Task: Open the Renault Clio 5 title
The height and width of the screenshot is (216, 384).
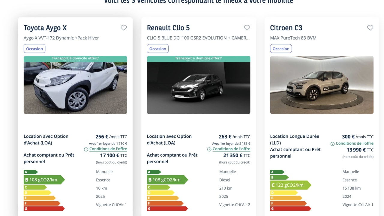Action: point(168,28)
